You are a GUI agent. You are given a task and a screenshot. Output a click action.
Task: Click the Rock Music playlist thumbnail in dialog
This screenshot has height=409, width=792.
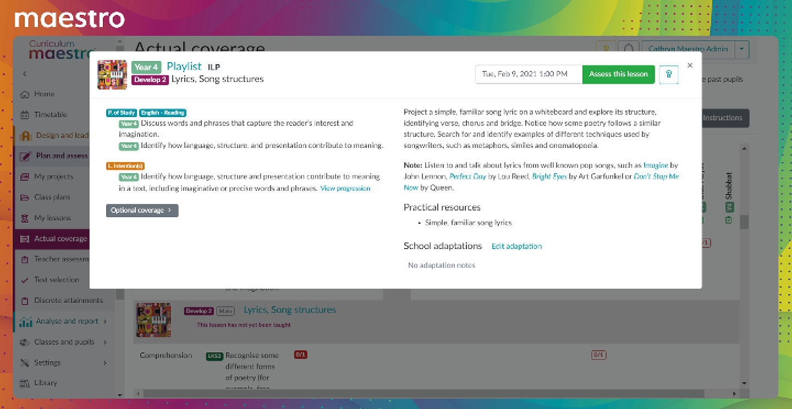(112, 74)
